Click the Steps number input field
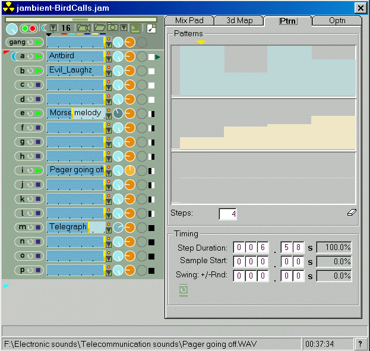Image resolution: width=370 pixels, height=351 pixels. 227,214
